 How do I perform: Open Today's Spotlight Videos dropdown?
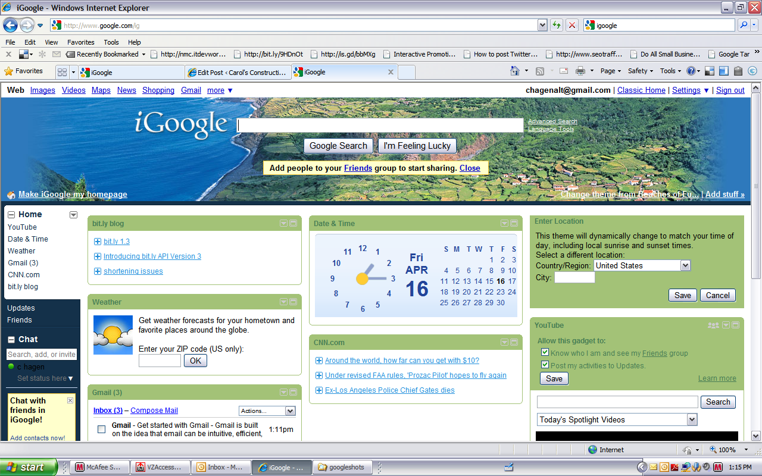[x=691, y=419]
